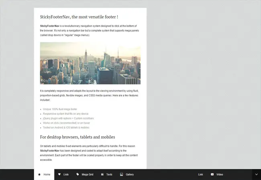The image size is (261, 180).
Task: Open the Home footer tab
Action: coord(44,174)
